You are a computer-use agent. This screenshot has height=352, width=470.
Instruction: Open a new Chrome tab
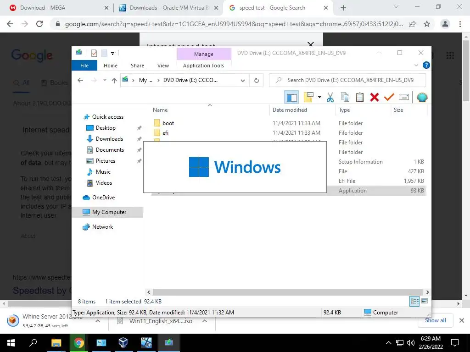[343, 8]
